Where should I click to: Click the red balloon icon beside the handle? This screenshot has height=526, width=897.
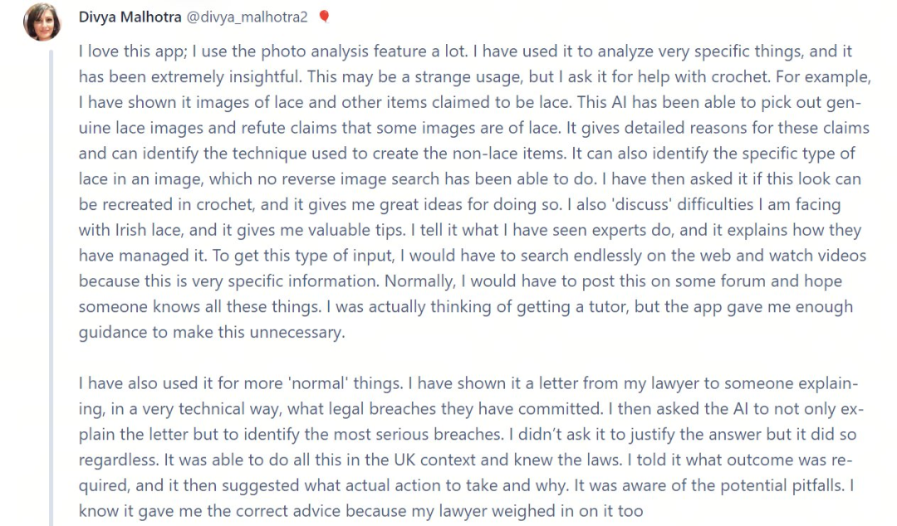tap(324, 17)
